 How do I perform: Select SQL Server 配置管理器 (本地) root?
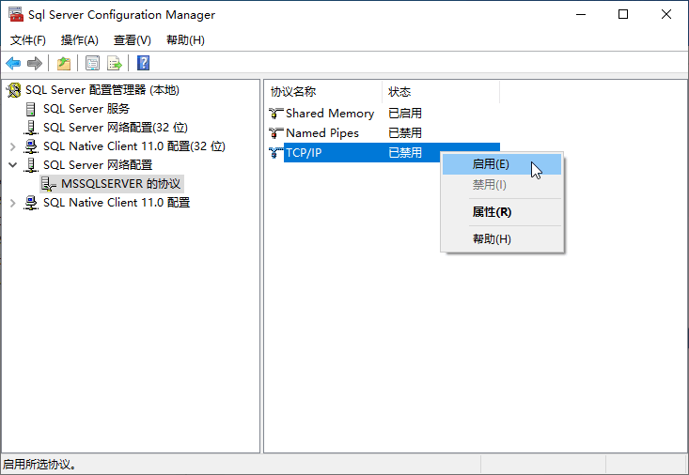102,90
